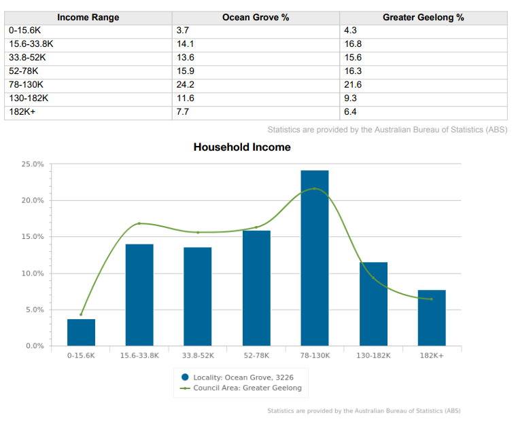The image size is (516, 425).
Task: Toggle the 'Locality: Ocean Grove, 3226' legend label
Action: 243,377
